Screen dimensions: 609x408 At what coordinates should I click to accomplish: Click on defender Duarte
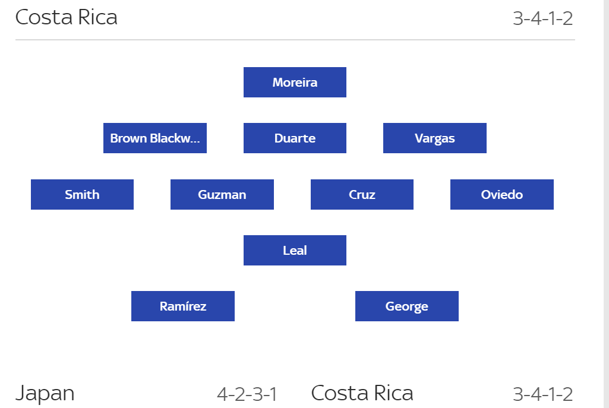295,138
